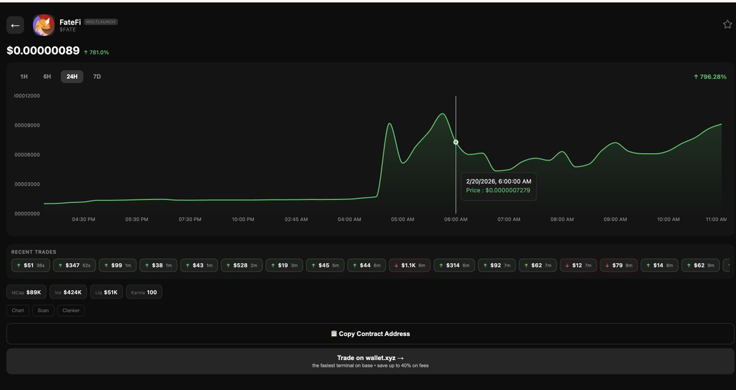Switch to the Scan tab
This screenshot has width=736, height=390.
pos(43,310)
